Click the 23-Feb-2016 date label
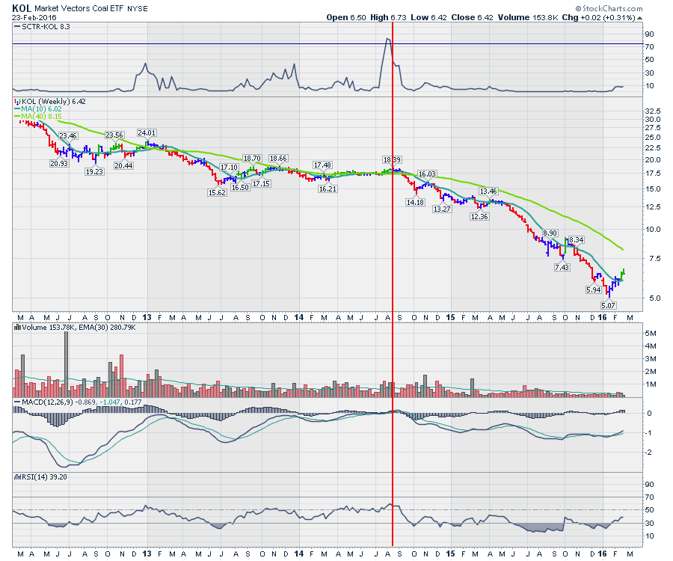 click(34, 18)
